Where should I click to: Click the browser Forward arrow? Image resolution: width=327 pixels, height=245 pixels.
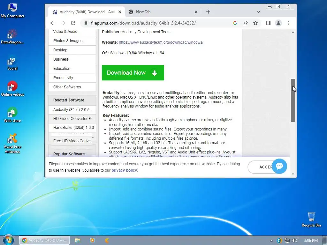(x=63, y=23)
